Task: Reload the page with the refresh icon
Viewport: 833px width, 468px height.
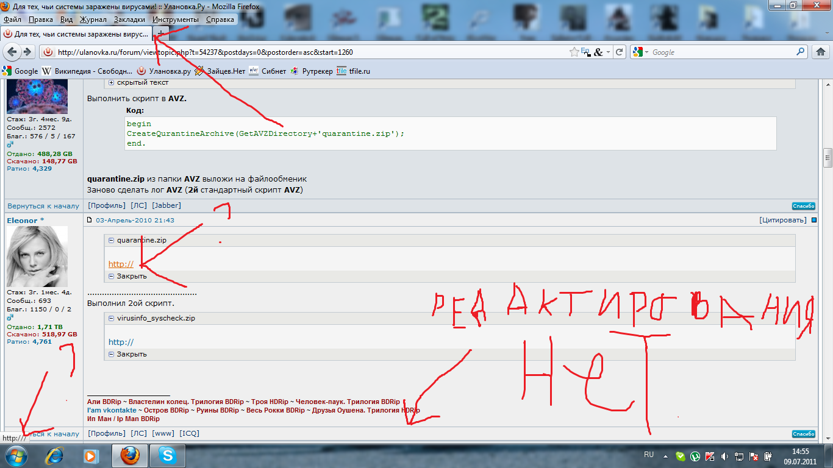Action: tap(620, 52)
